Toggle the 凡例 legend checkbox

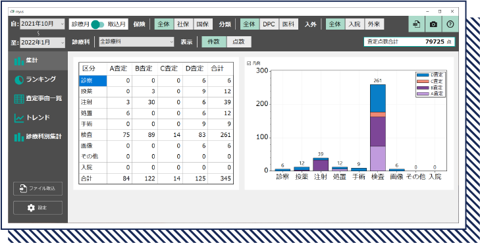coord(249,63)
